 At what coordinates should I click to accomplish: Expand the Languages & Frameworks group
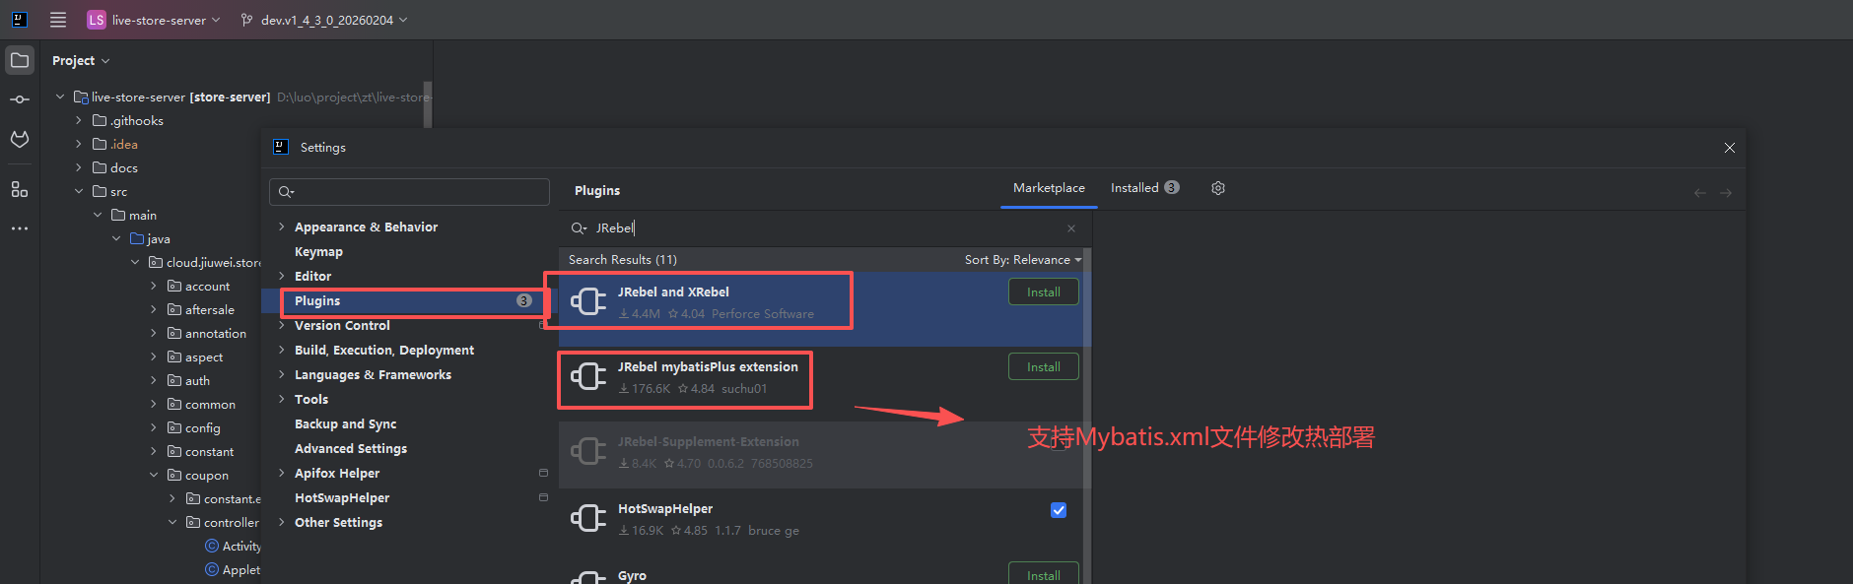tap(282, 374)
